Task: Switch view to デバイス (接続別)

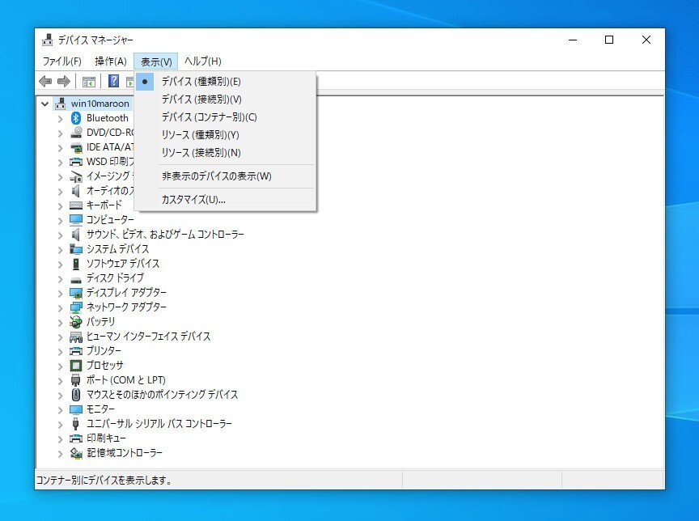Action: coord(201,100)
